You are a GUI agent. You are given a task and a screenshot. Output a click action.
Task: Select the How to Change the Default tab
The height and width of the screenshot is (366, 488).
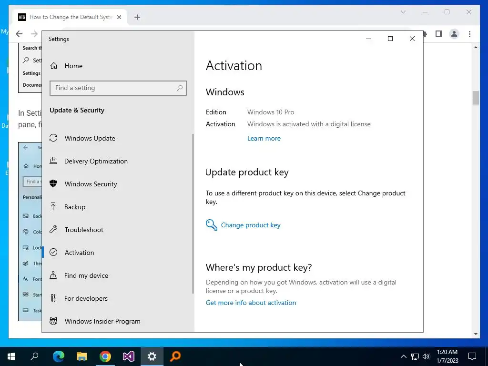click(x=70, y=17)
